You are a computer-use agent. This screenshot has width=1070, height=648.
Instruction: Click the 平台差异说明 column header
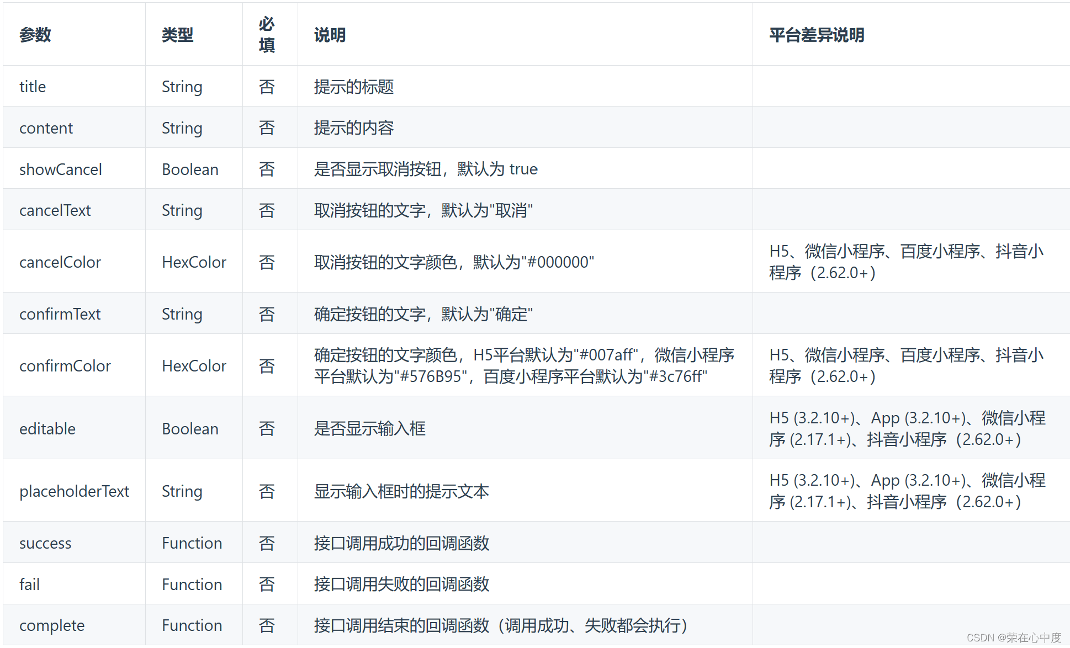(x=816, y=34)
